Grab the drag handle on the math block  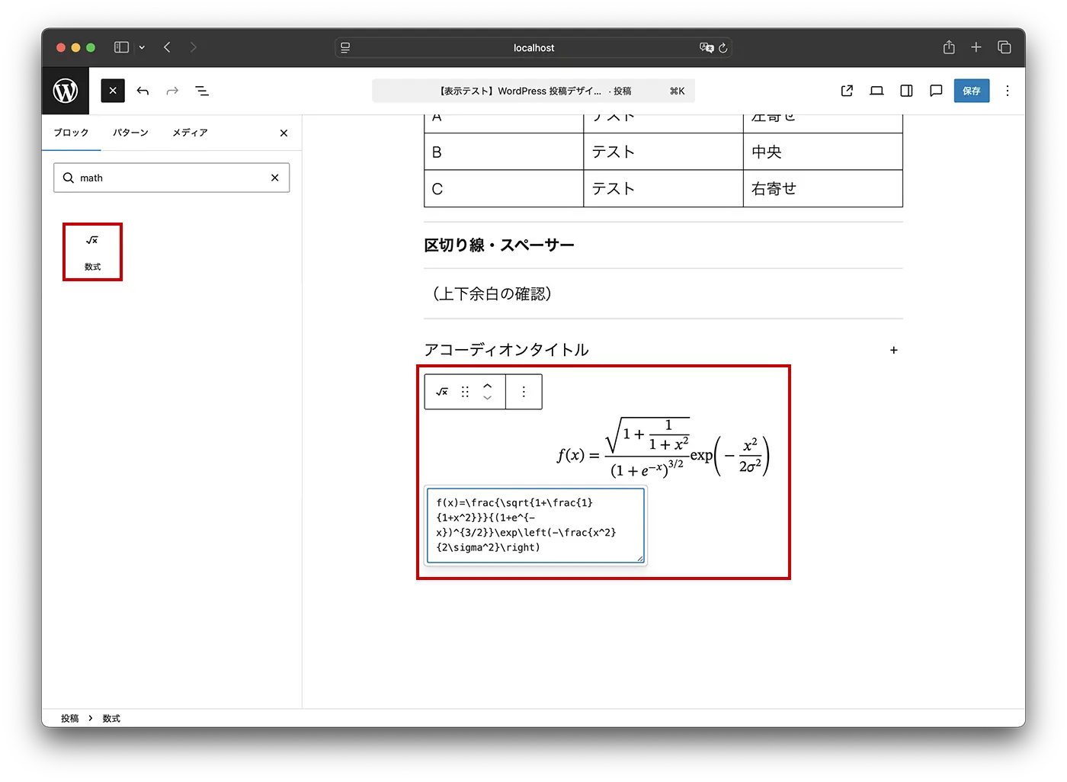(x=465, y=392)
